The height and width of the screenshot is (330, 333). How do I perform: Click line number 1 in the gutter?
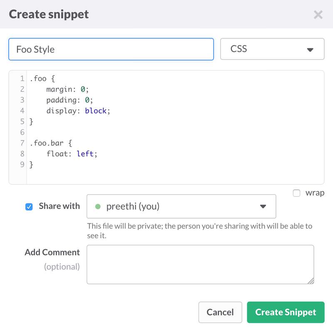click(x=22, y=78)
